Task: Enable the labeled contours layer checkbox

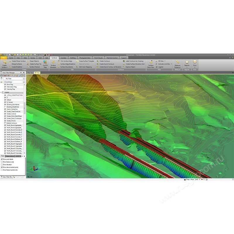Action: click(5, 123)
